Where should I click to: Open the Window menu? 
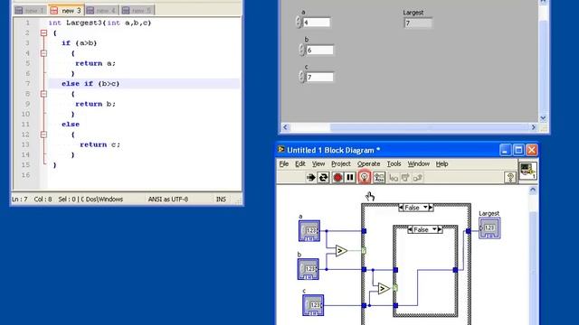point(418,164)
